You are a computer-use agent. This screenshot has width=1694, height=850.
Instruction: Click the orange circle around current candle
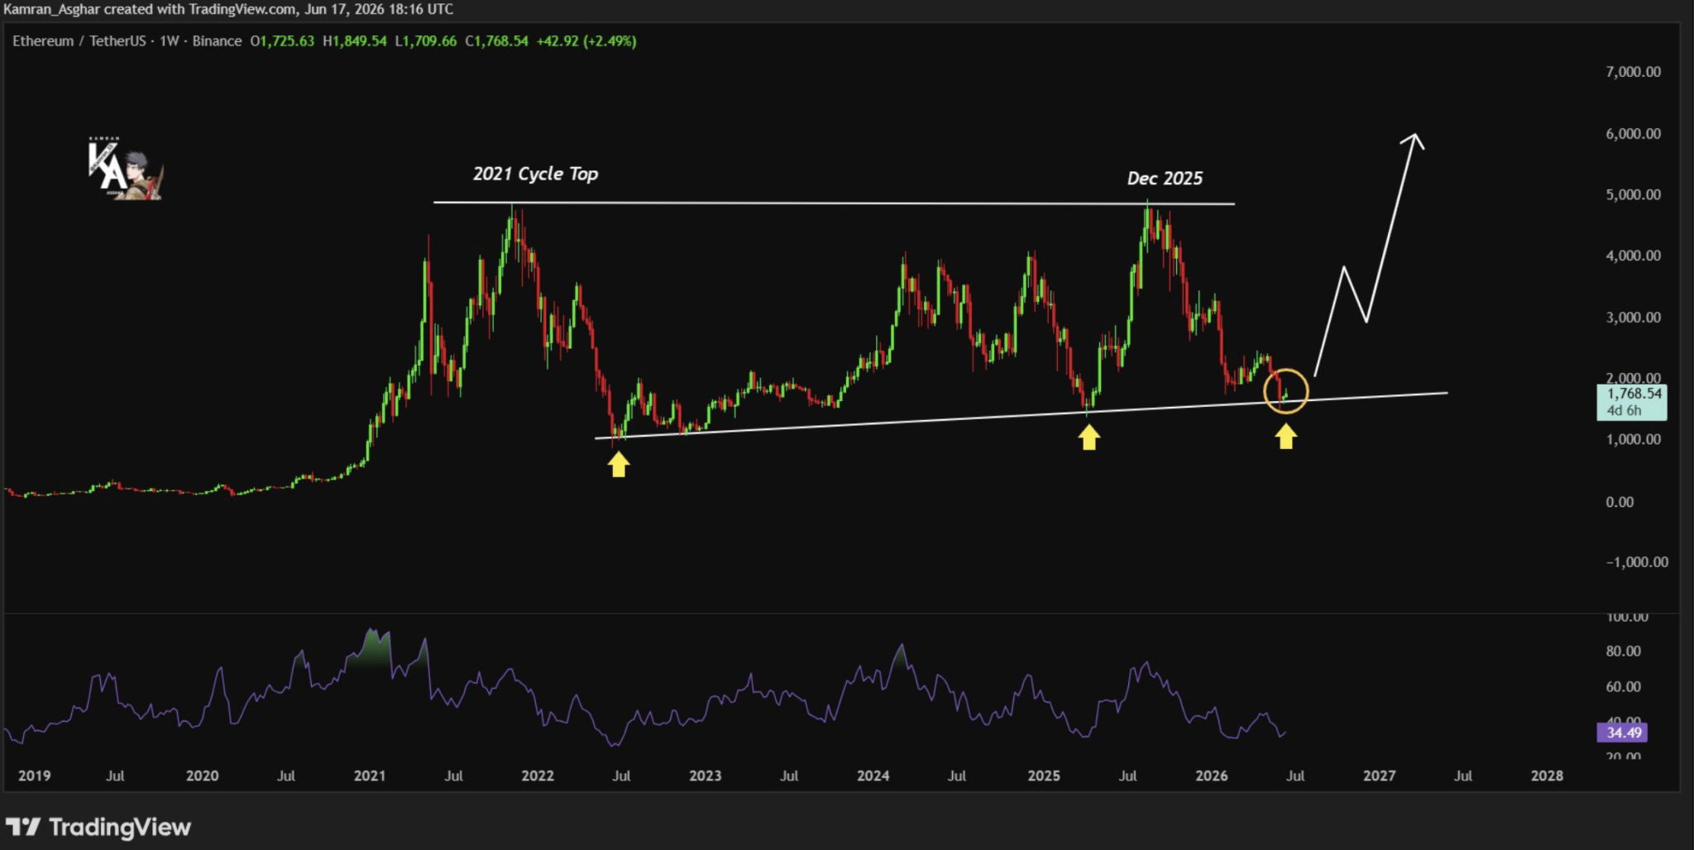pos(1286,391)
